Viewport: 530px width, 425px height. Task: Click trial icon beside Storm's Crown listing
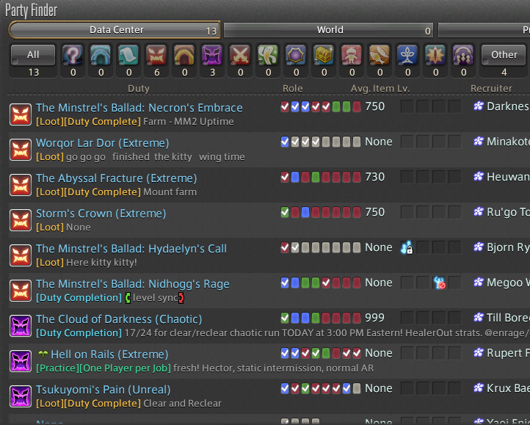point(21,220)
